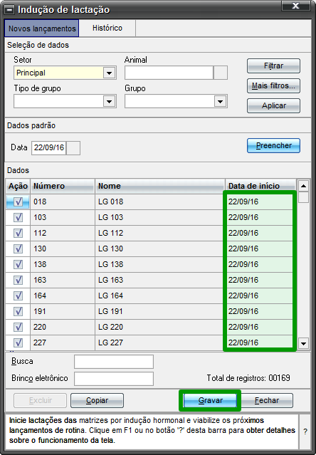Click the Ação column header
This screenshot has width=316, height=455.
[18, 186]
